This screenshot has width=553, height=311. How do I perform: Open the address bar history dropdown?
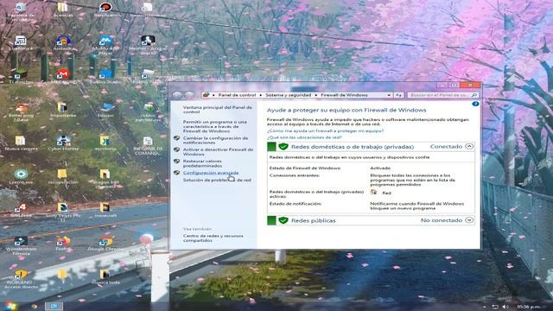tap(389, 95)
